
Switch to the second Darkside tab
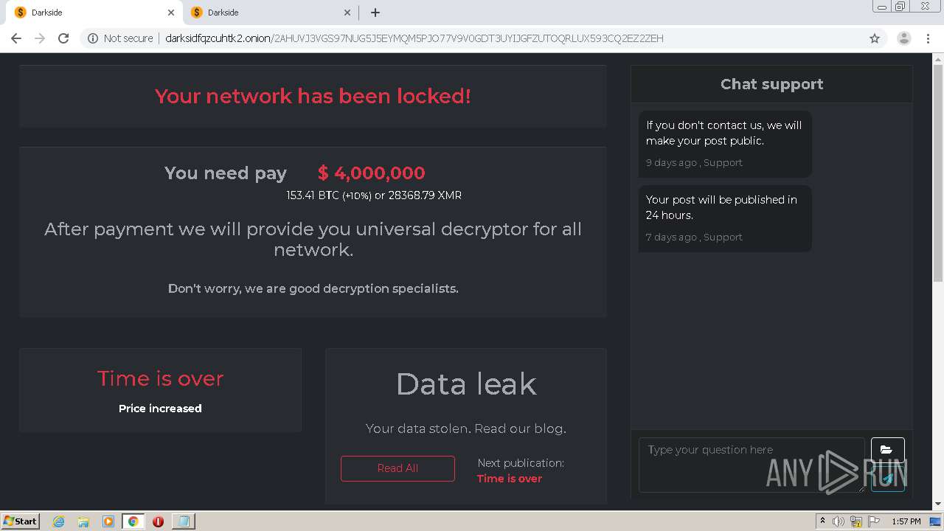(265, 13)
